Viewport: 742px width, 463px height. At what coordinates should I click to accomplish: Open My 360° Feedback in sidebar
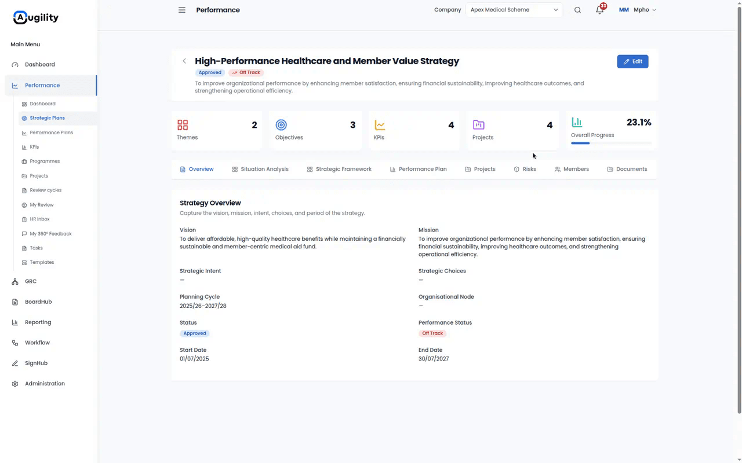pos(50,234)
